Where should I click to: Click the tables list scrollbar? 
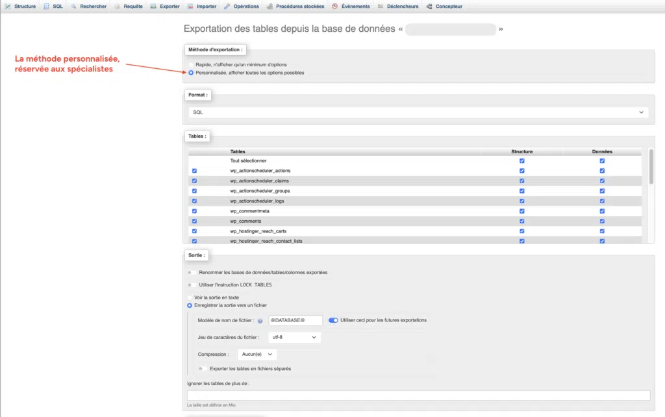pyautogui.click(x=651, y=167)
